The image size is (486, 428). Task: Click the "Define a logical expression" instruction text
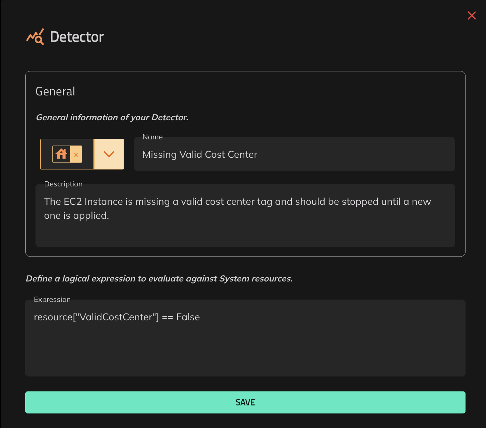pos(159,279)
